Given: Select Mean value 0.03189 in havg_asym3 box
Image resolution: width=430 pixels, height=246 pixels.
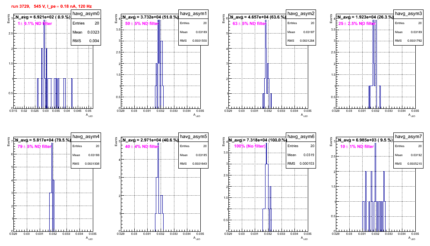Looking at the screenshot, I should tap(416, 32).
